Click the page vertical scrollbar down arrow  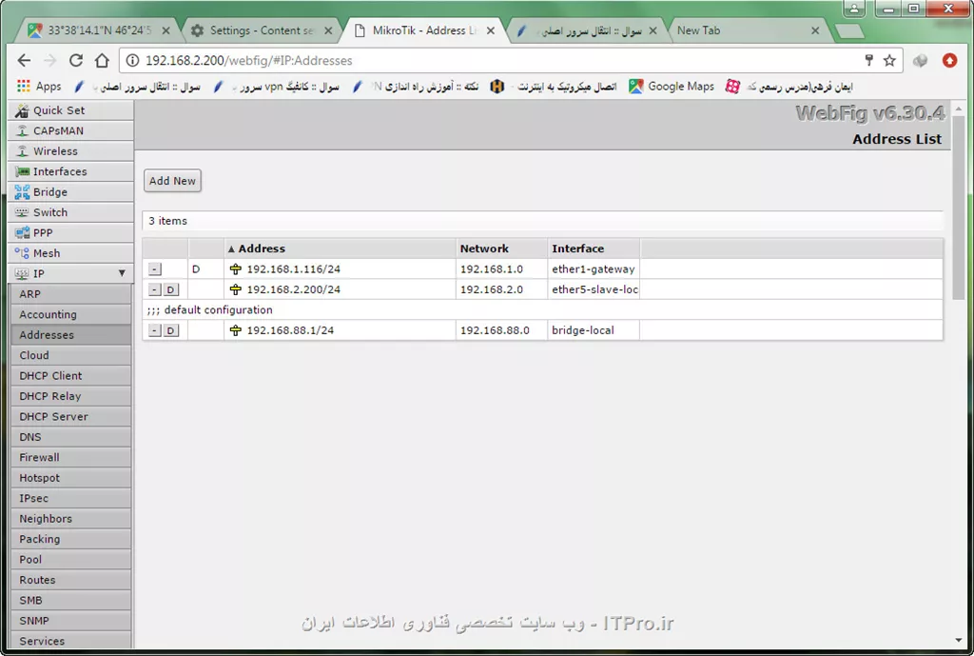[x=958, y=640]
